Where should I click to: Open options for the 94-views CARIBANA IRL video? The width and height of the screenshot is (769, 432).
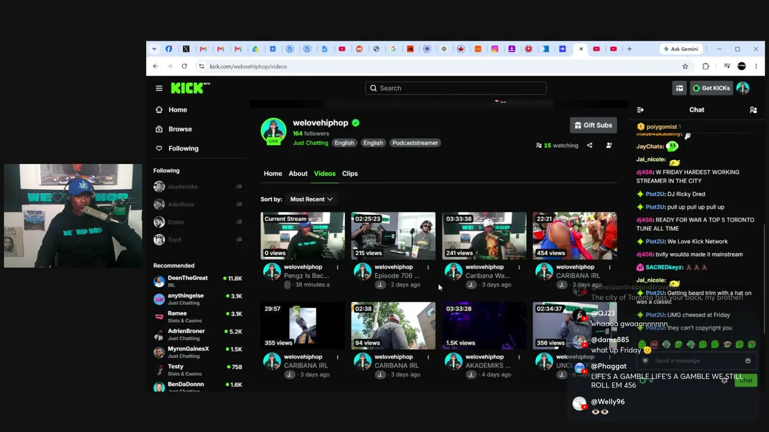(x=428, y=358)
